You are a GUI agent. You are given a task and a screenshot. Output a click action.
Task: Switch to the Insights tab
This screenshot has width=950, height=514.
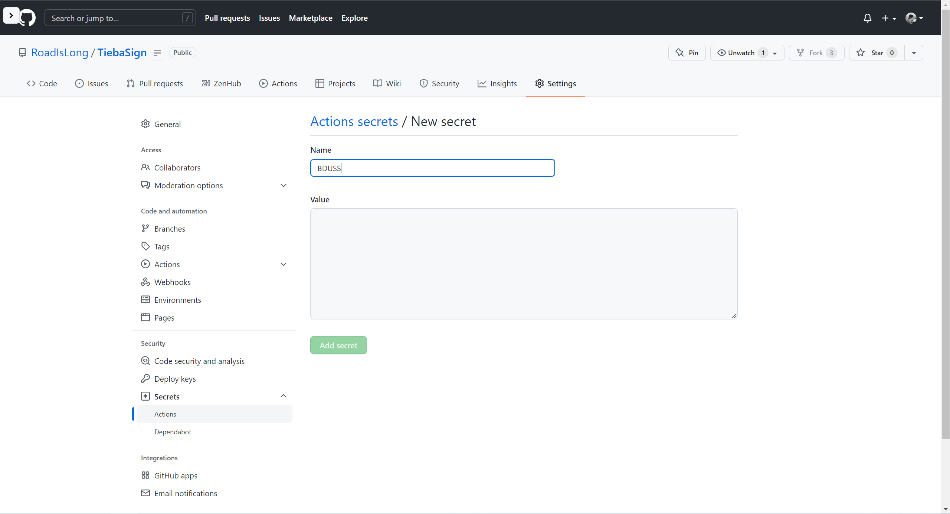[497, 83]
